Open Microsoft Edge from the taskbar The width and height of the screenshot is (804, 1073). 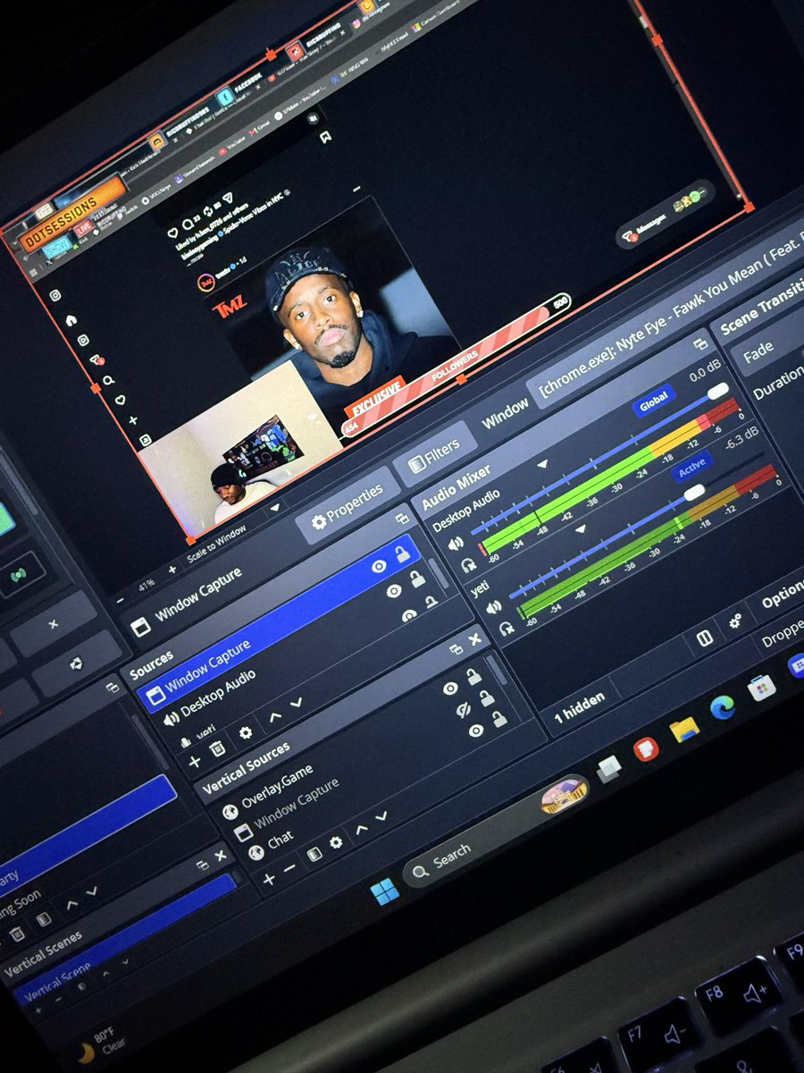[x=722, y=706]
